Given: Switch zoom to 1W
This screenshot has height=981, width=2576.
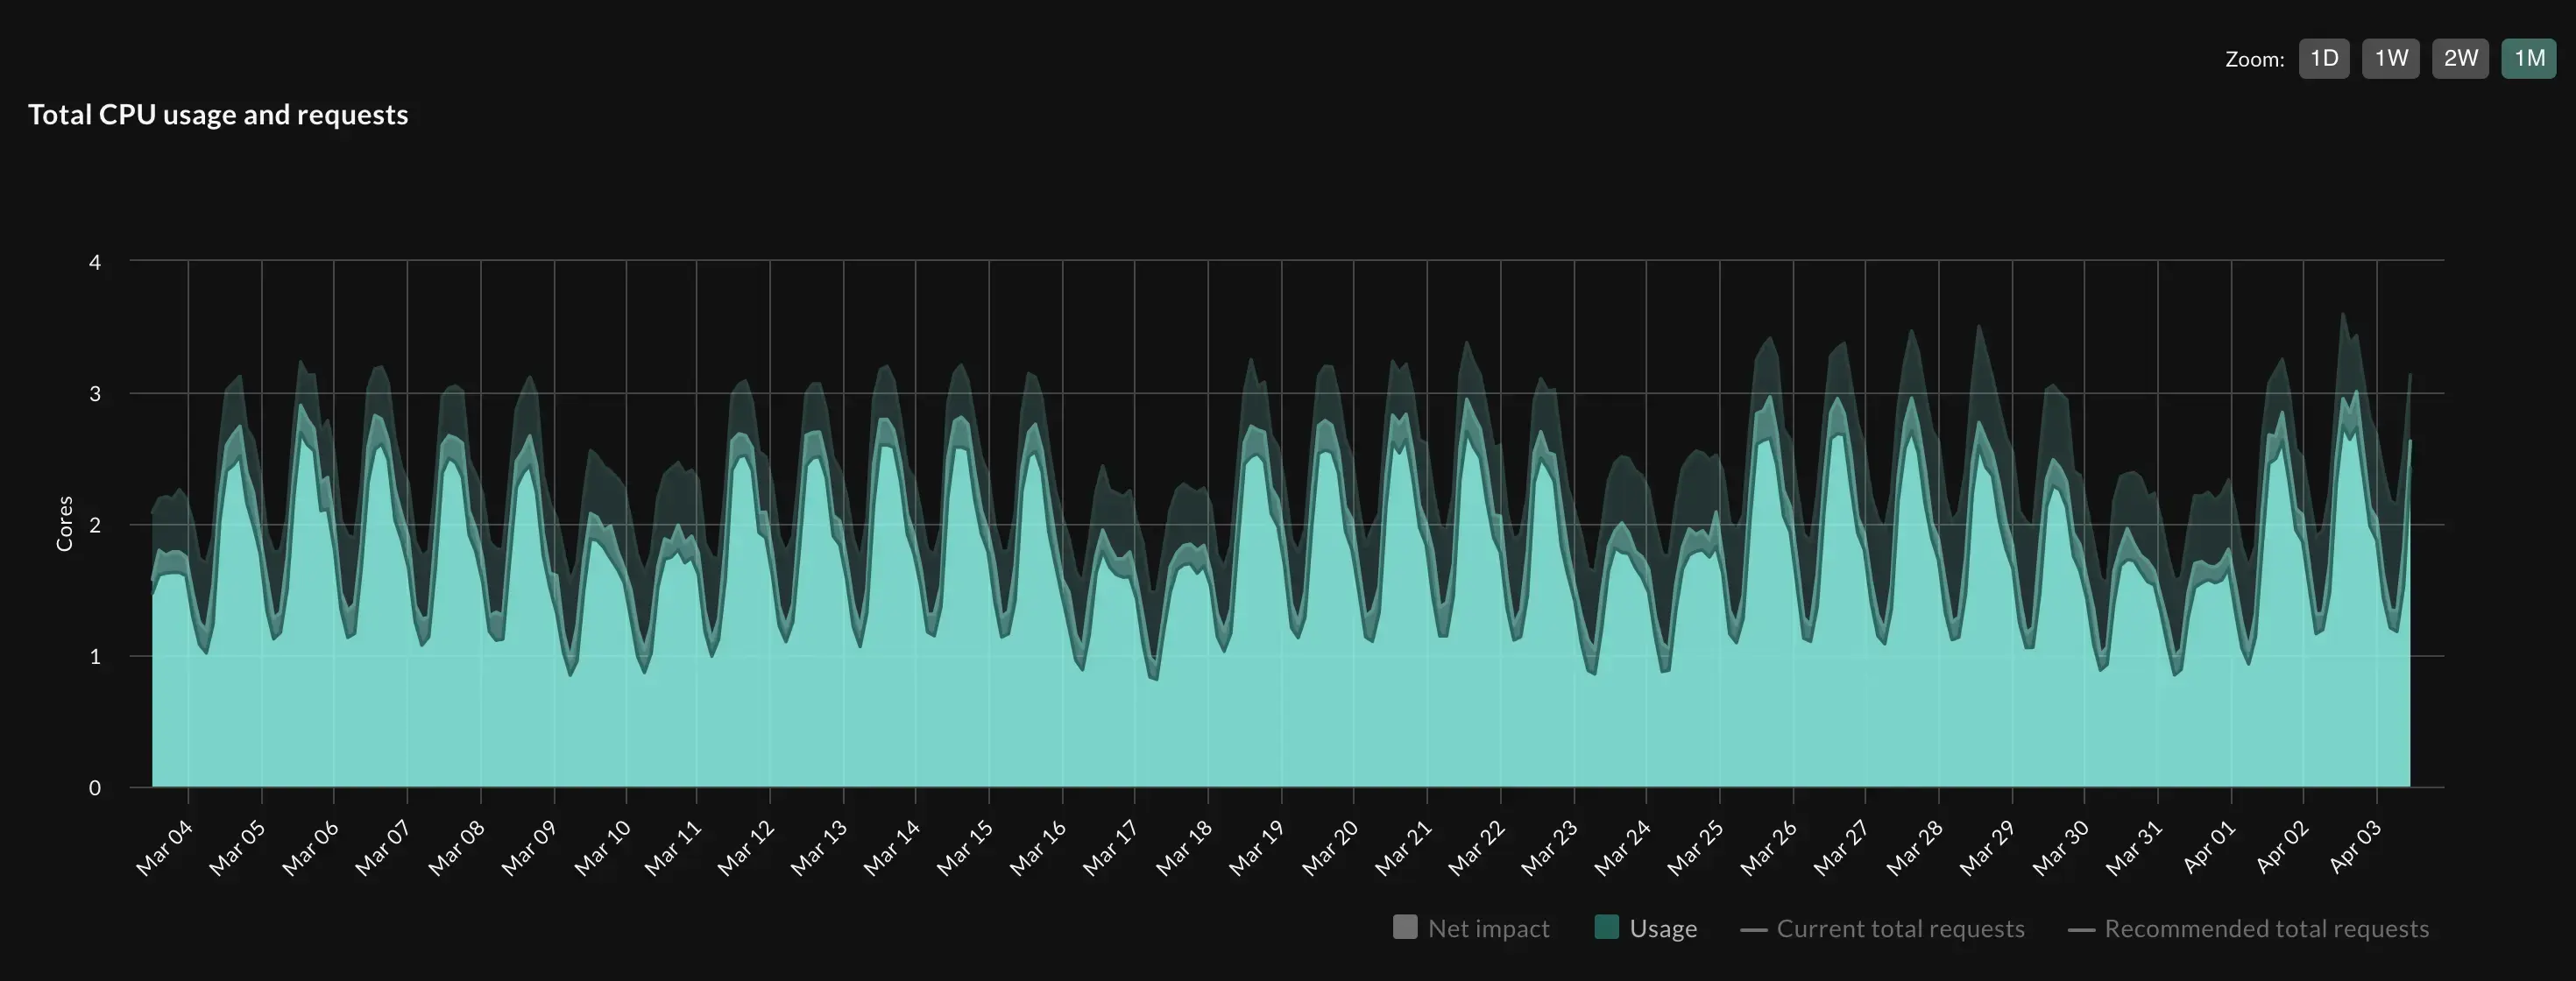Looking at the screenshot, I should click(2391, 58).
